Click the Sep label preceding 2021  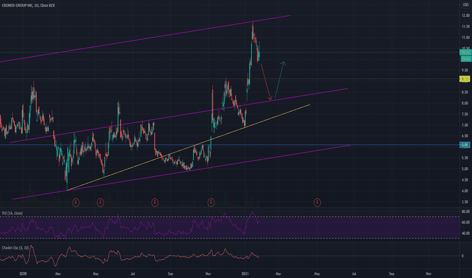click(170, 274)
